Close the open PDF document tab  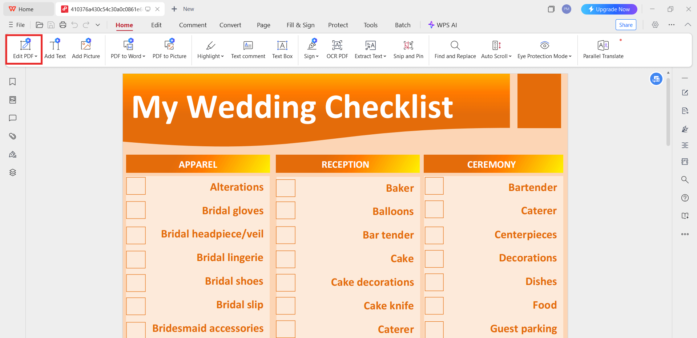pos(157,9)
